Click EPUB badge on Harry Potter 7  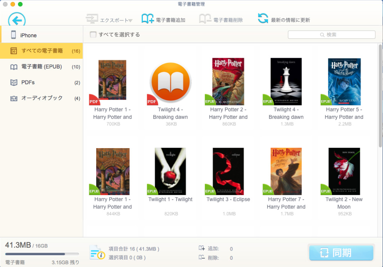point(268,191)
